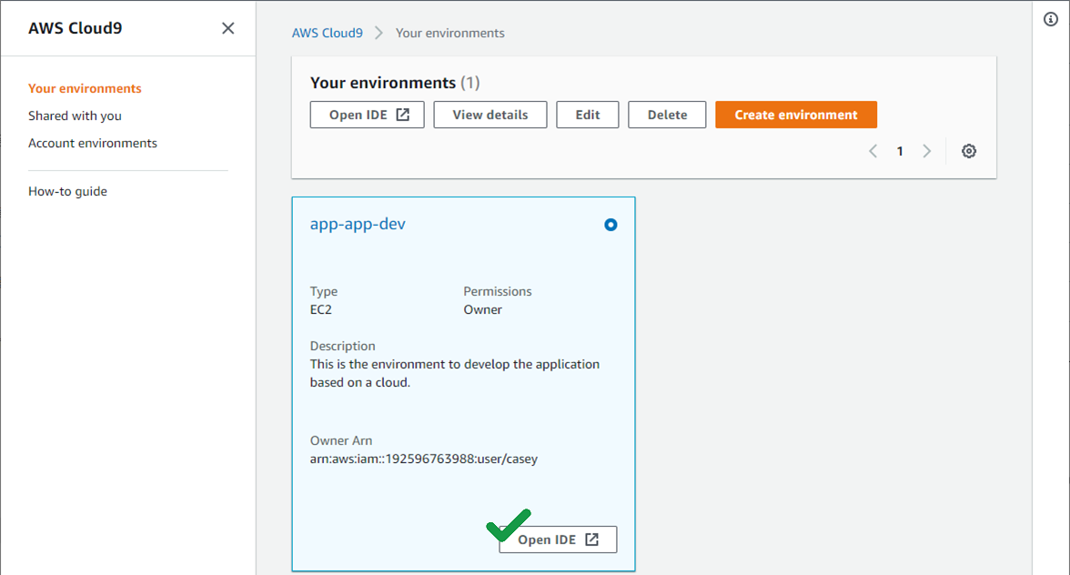Close the AWS Cloud9 side navigation panel
This screenshot has height=575, width=1070.
coord(227,28)
